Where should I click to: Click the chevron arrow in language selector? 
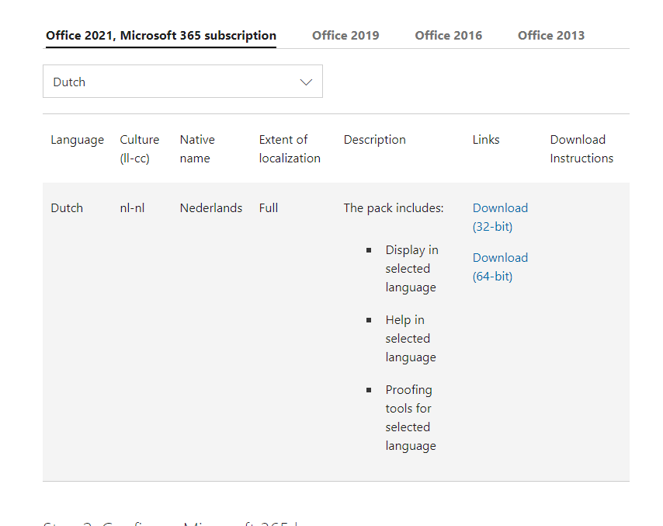tap(306, 82)
